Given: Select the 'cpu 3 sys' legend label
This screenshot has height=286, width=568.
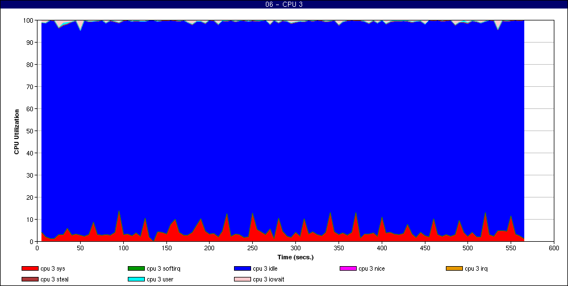Looking at the screenshot, I should click(53, 269).
